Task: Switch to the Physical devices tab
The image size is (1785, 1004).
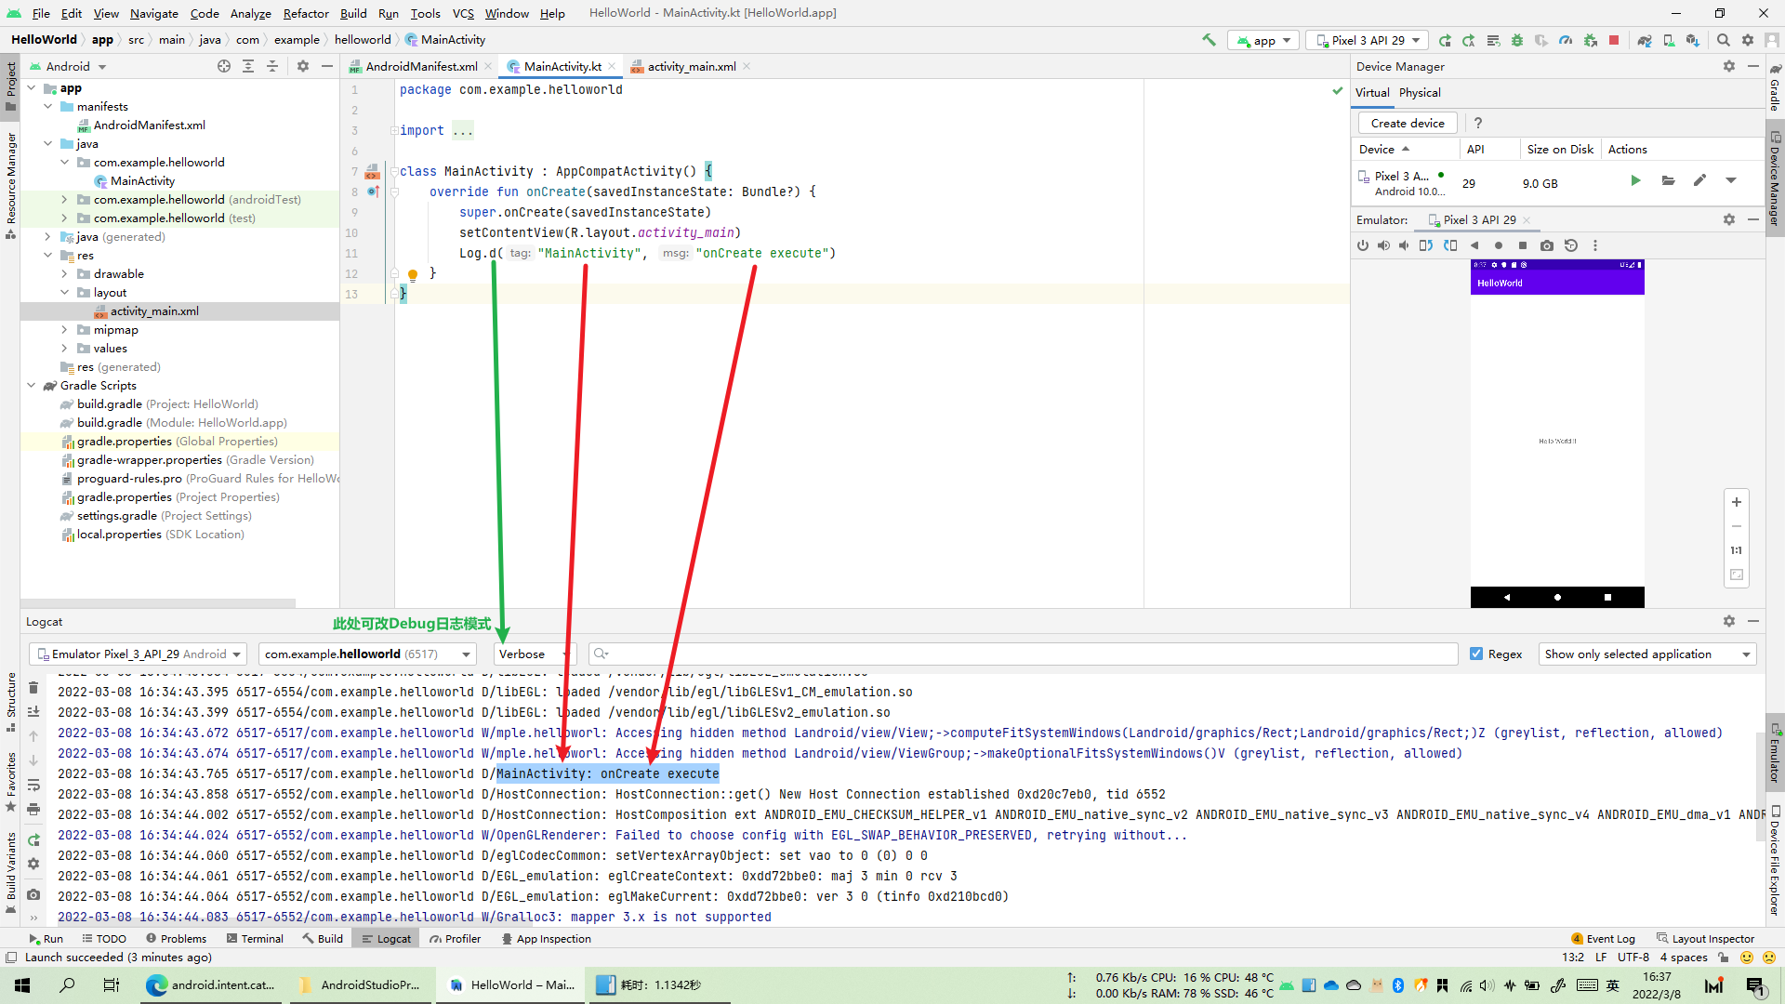Action: (x=1420, y=92)
